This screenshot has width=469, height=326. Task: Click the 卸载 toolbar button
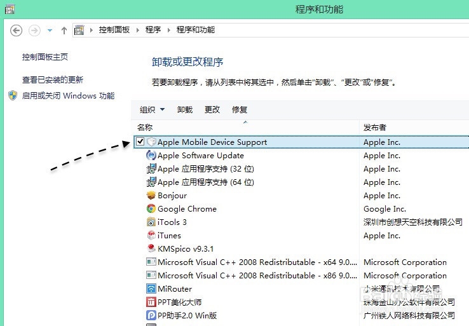[184, 110]
